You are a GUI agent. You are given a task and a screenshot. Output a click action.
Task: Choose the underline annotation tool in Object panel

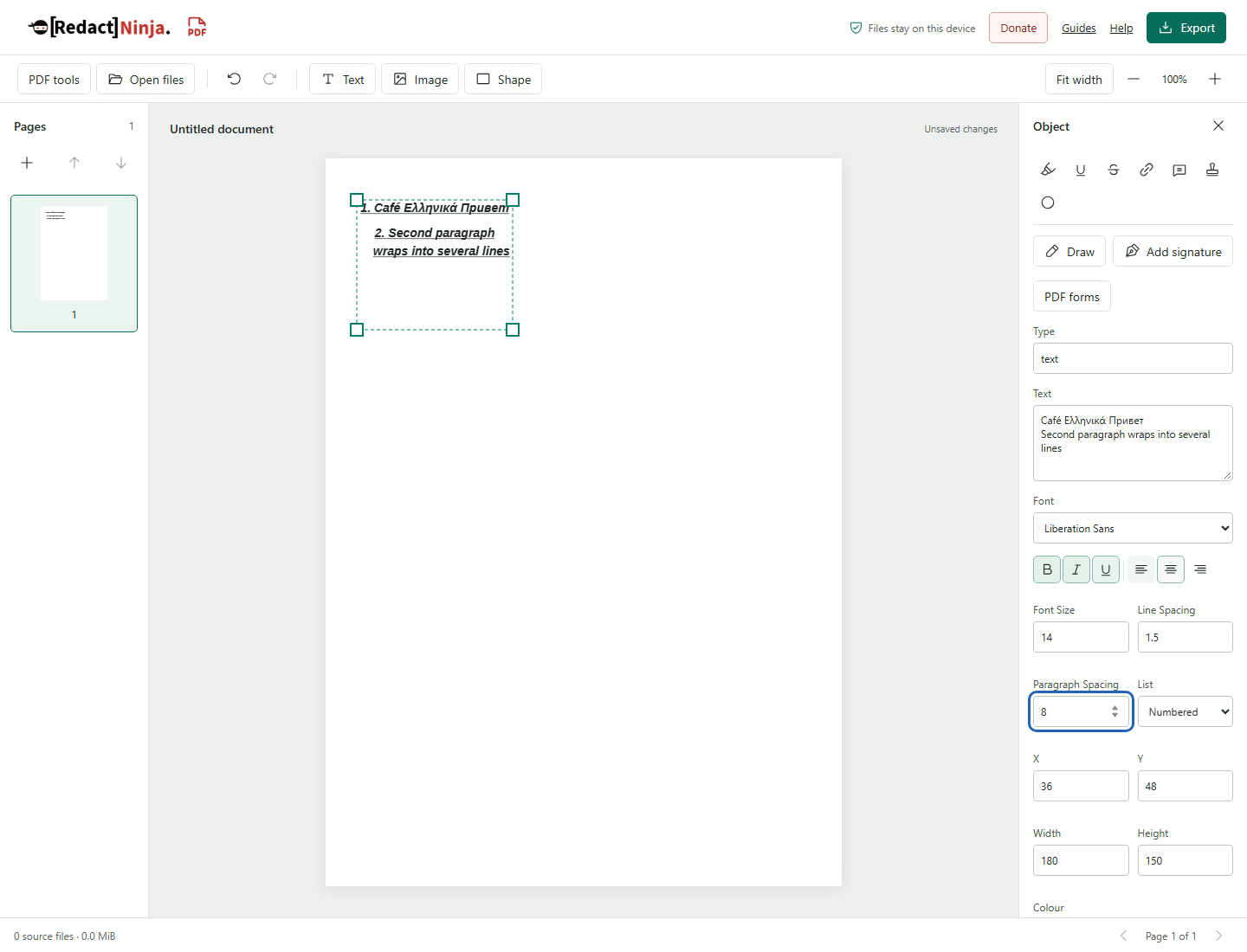click(x=1081, y=170)
